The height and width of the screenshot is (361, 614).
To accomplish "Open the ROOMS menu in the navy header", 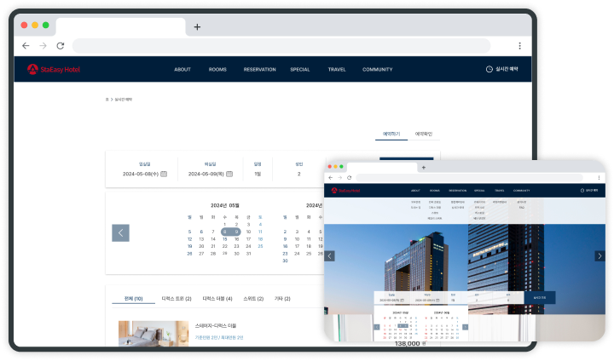I will tap(217, 69).
